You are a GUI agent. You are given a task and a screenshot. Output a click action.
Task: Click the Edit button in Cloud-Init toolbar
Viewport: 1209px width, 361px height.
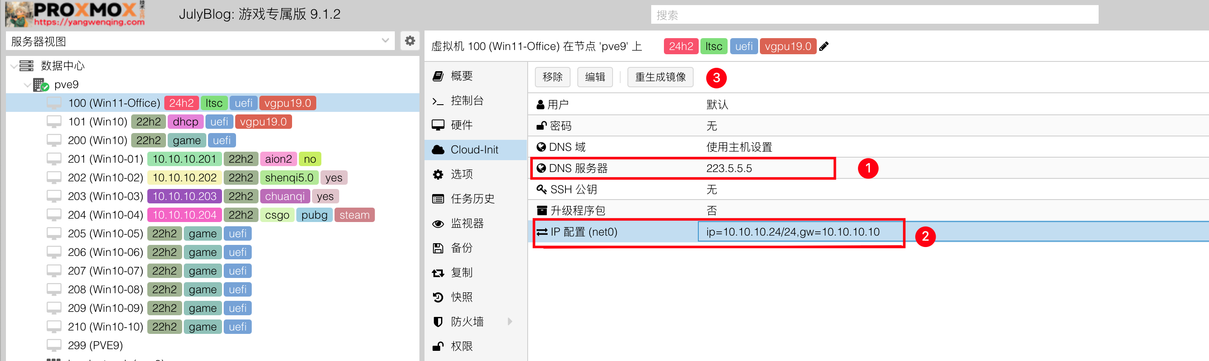click(595, 77)
